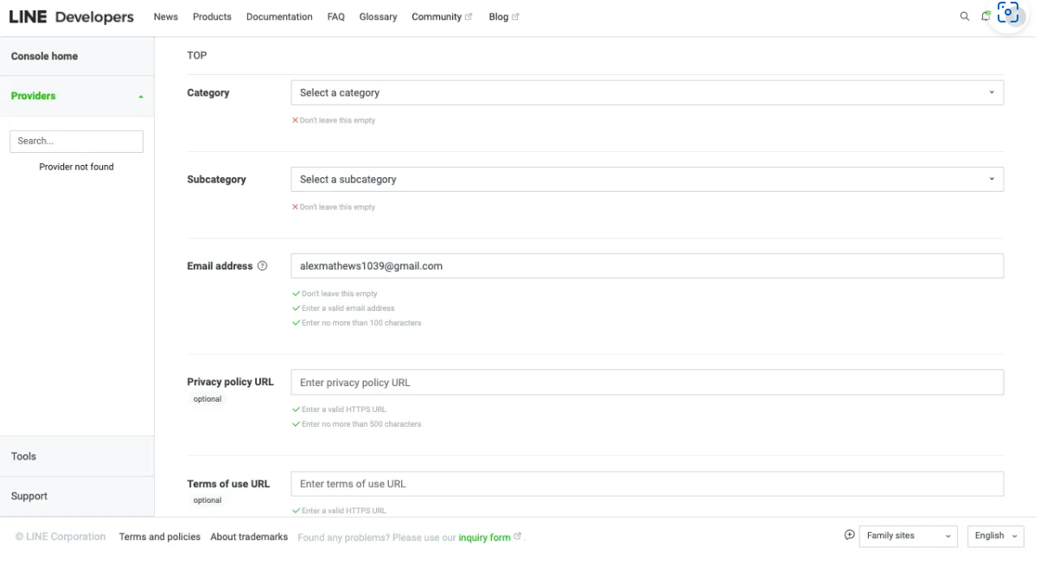The height and width of the screenshot is (565, 1040).
Task: Click the Privacy policy URL field
Action: pyautogui.click(x=647, y=383)
